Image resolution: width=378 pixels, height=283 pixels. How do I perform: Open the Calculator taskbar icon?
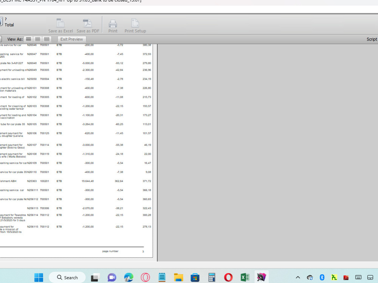(x=212, y=277)
